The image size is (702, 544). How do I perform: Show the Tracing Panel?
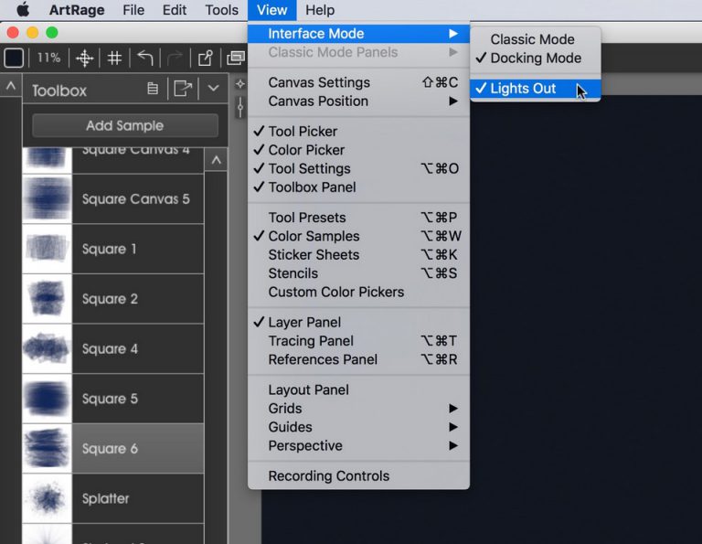click(x=358, y=341)
